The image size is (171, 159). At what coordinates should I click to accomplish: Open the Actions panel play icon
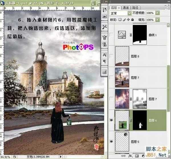click(x=104, y=17)
